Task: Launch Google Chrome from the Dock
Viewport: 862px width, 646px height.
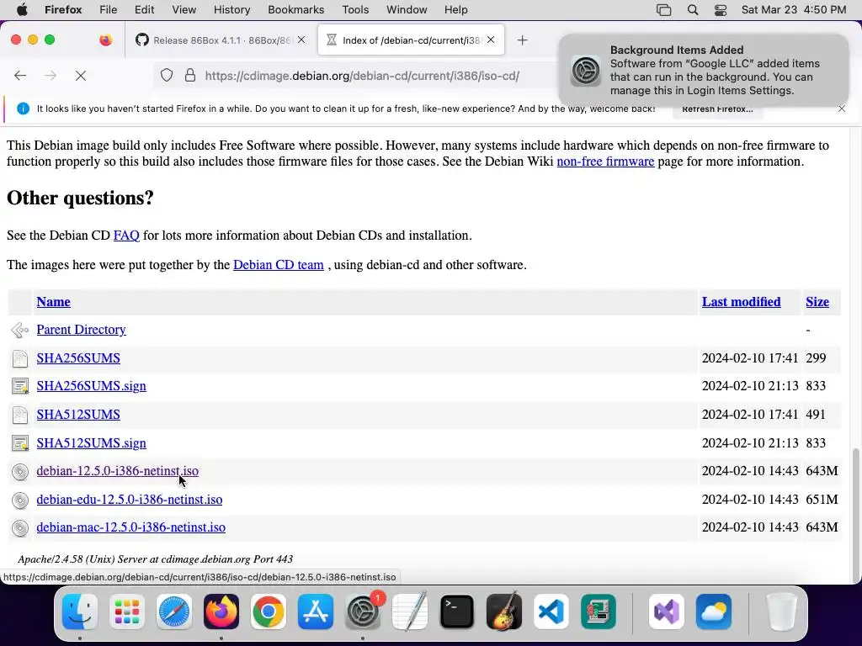Action: [x=269, y=612]
